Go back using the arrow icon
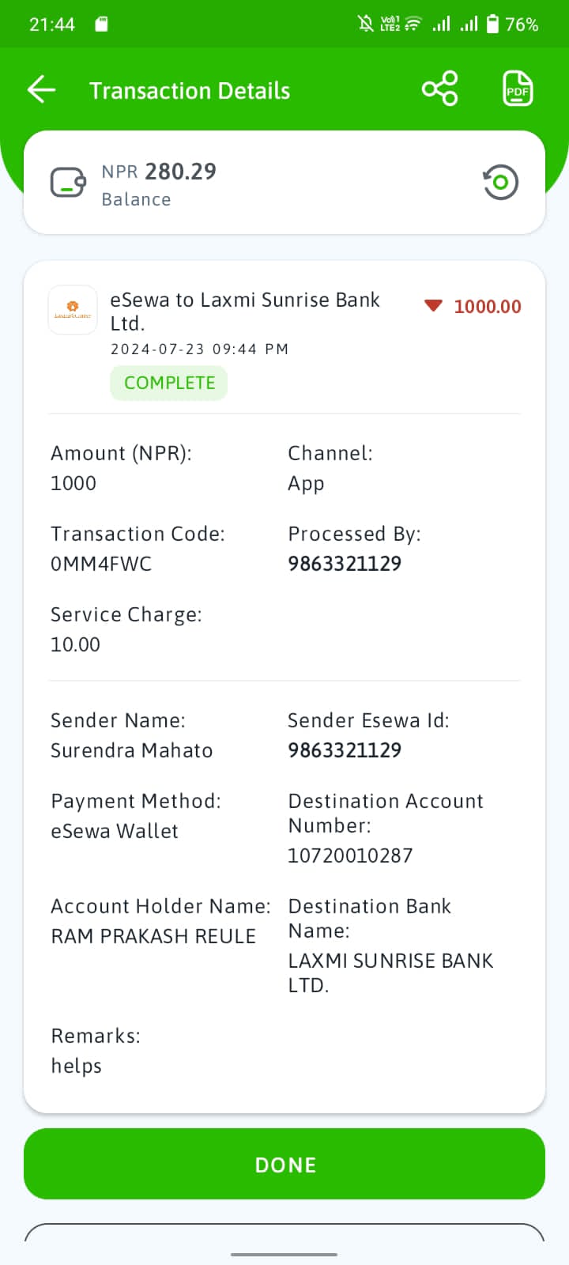Screen dimensions: 569x1265 [x=42, y=89]
